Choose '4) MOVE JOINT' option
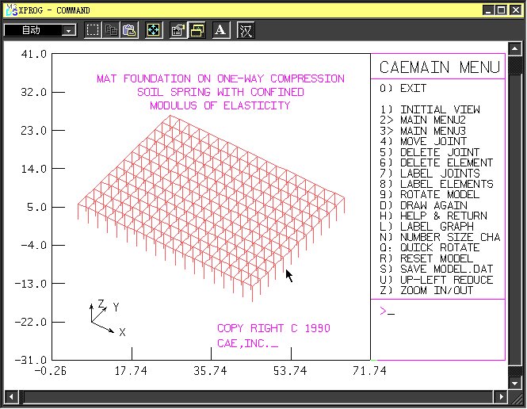This screenshot has width=527, height=409. pyautogui.click(x=423, y=141)
